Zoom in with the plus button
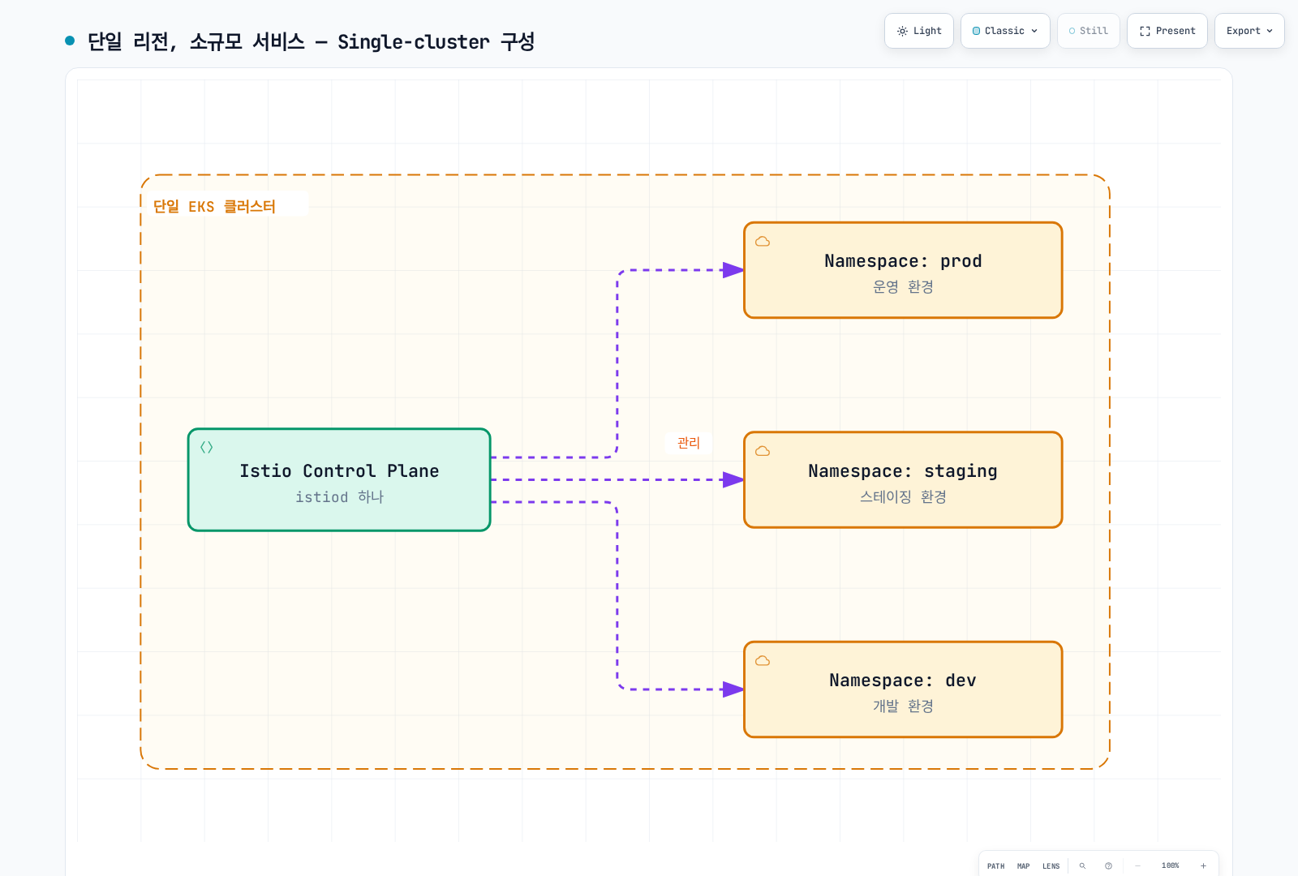Image resolution: width=1298 pixels, height=876 pixels. point(1203,866)
